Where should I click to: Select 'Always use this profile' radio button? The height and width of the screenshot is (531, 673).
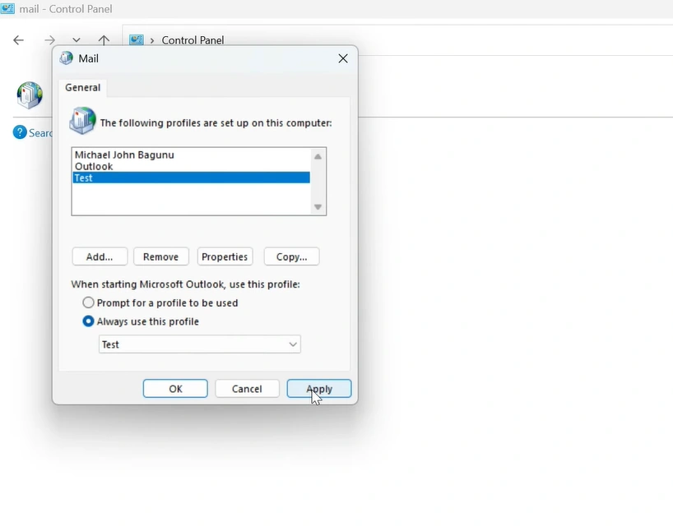(x=89, y=321)
